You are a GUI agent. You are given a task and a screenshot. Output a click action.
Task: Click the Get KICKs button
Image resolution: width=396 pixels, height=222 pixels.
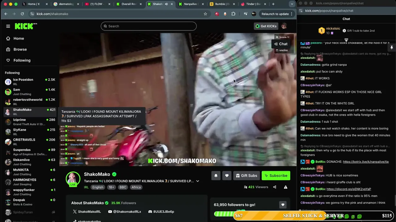pos(266,26)
